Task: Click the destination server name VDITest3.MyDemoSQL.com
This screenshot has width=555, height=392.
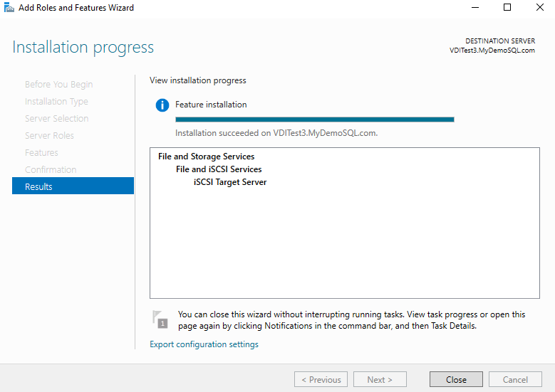Action: tap(492, 51)
